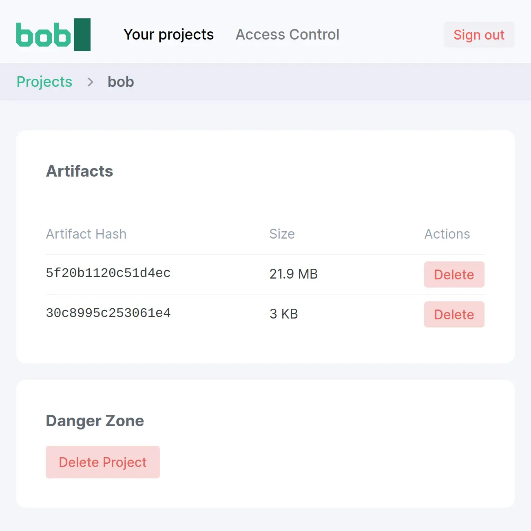The image size is (531, 531).
Task: Open the Your projects page
Action: pos(168,35)
